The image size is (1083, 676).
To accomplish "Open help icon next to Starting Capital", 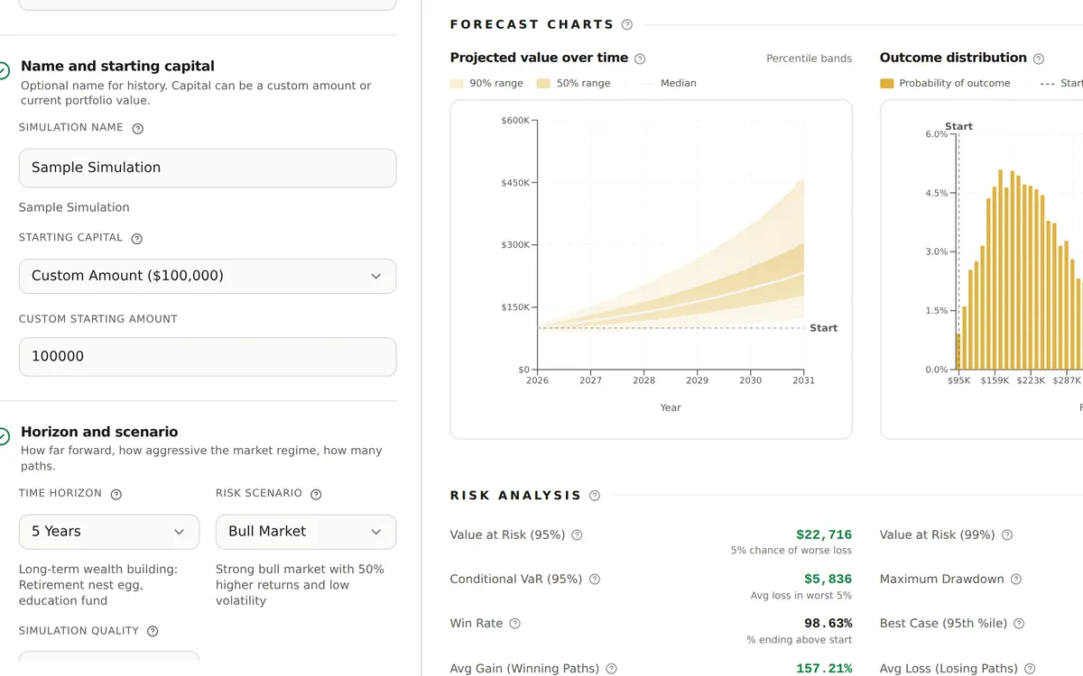I will point(137,239).
